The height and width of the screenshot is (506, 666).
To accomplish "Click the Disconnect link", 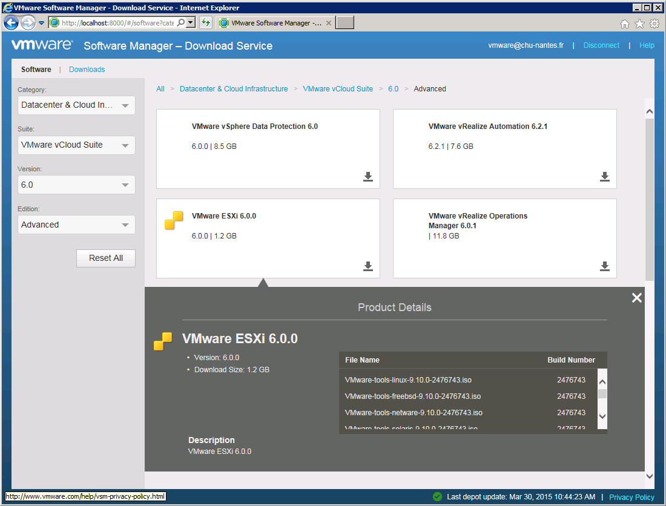I will pos(601,45).
